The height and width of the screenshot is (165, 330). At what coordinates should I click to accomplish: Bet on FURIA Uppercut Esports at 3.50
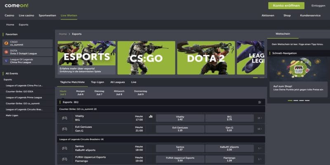(180, 159)
